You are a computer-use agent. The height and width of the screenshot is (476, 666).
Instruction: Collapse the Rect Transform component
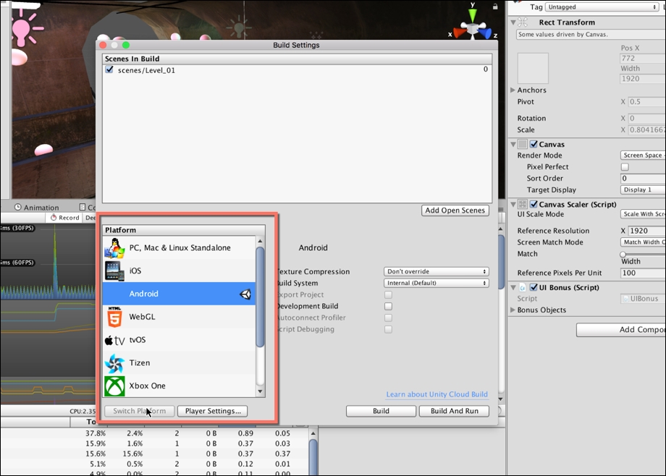(513, 22)
